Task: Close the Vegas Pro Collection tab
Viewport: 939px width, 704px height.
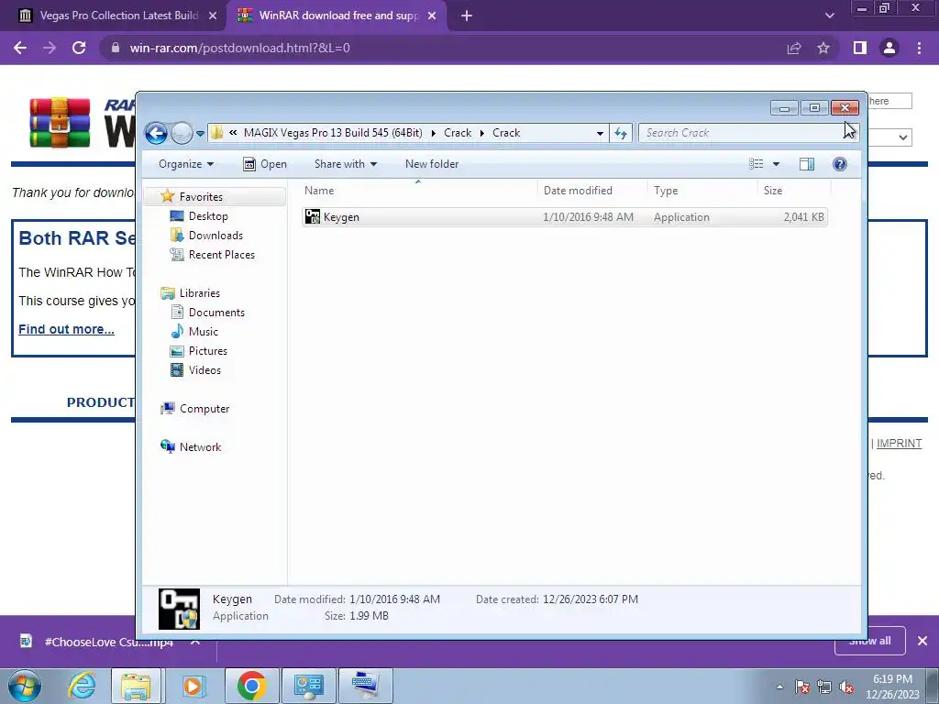Action: pyautogui.click(x=213, y=16)
